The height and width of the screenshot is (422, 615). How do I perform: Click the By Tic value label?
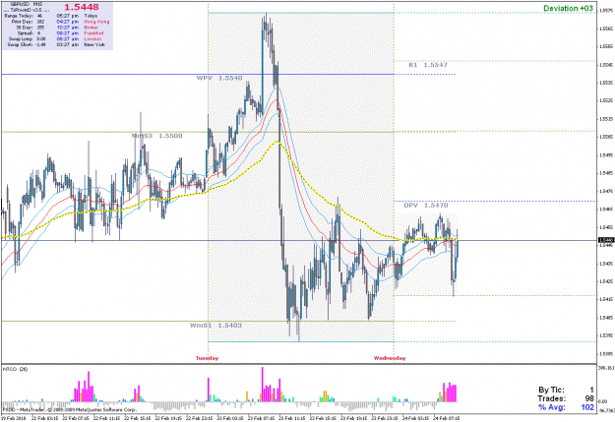tap(566, 390)
